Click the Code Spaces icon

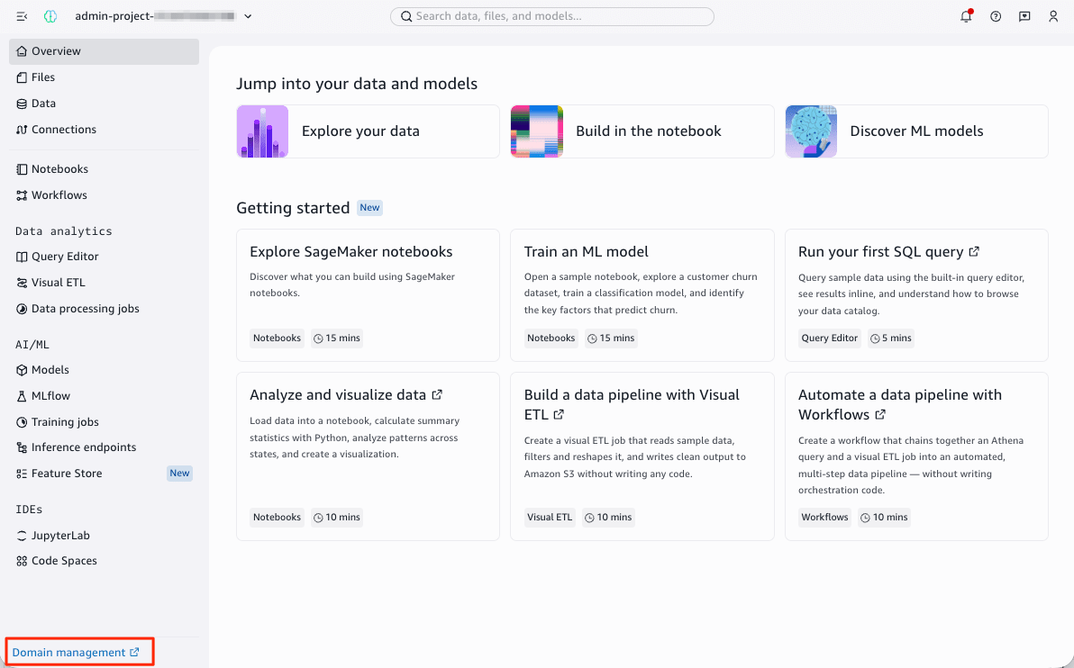(x=22, y=561)
